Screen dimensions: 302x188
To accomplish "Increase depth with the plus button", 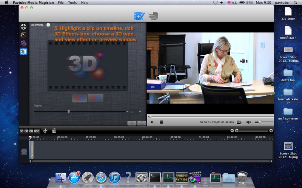I will 140,111.
